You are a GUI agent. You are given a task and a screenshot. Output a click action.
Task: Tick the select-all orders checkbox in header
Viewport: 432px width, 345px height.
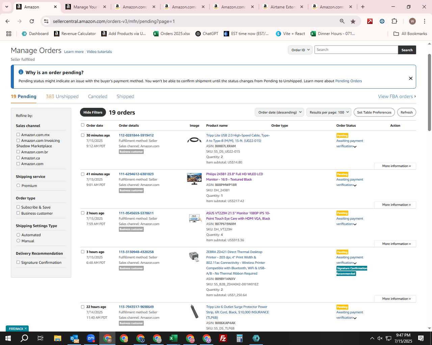[82, 125]
